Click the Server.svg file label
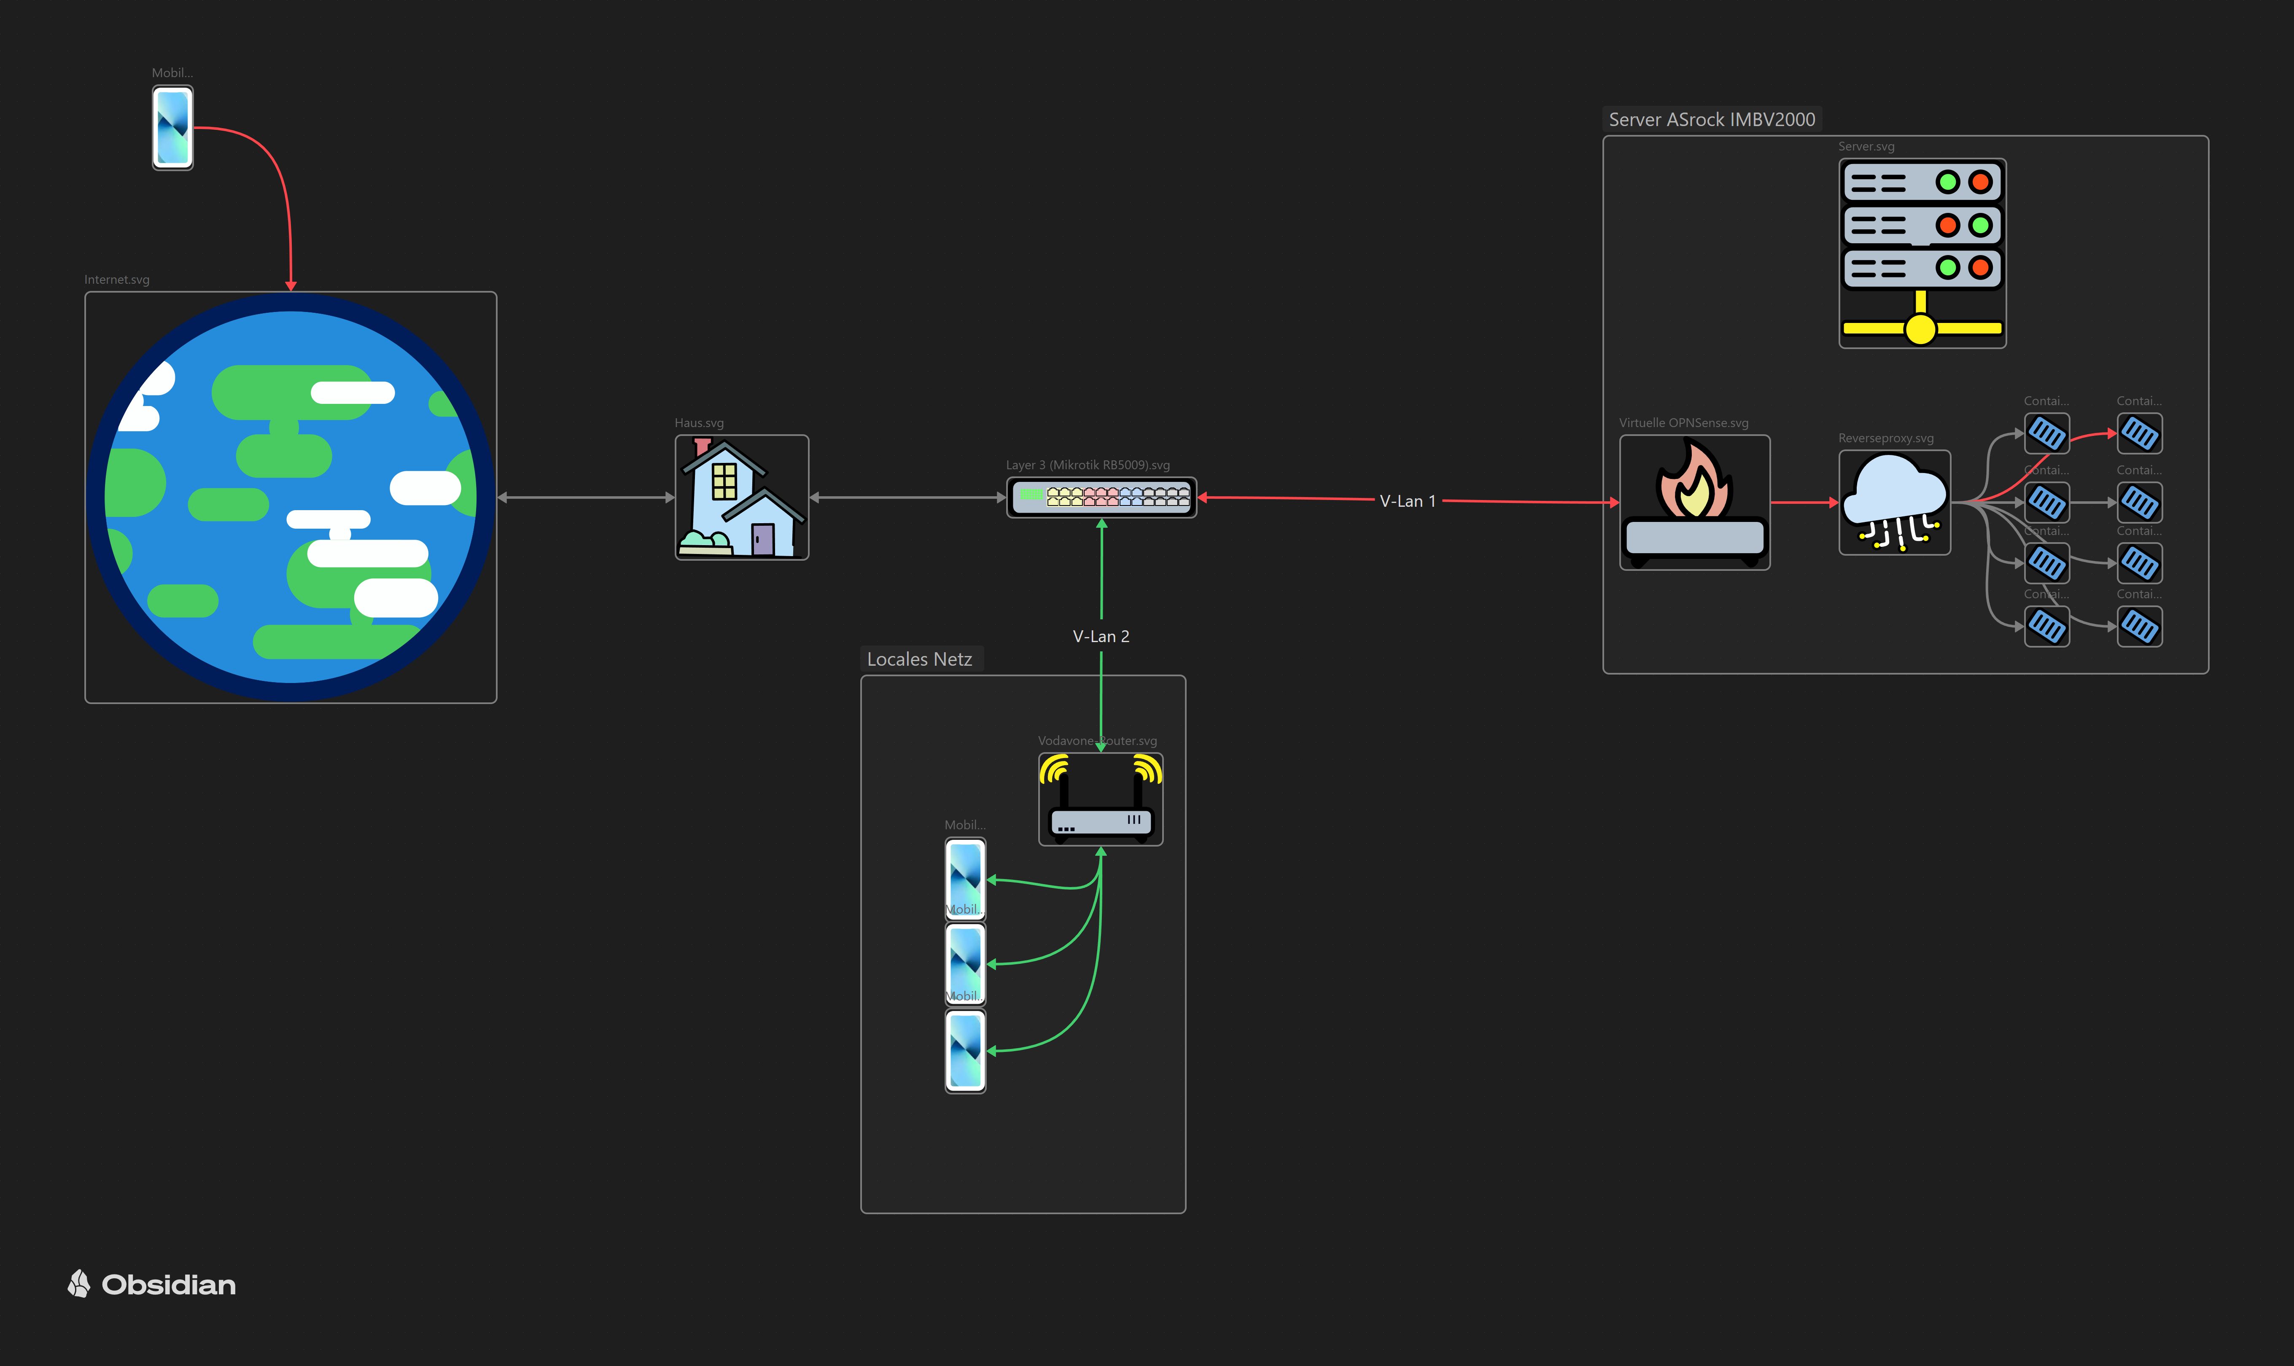 [x=1867, y=146]
